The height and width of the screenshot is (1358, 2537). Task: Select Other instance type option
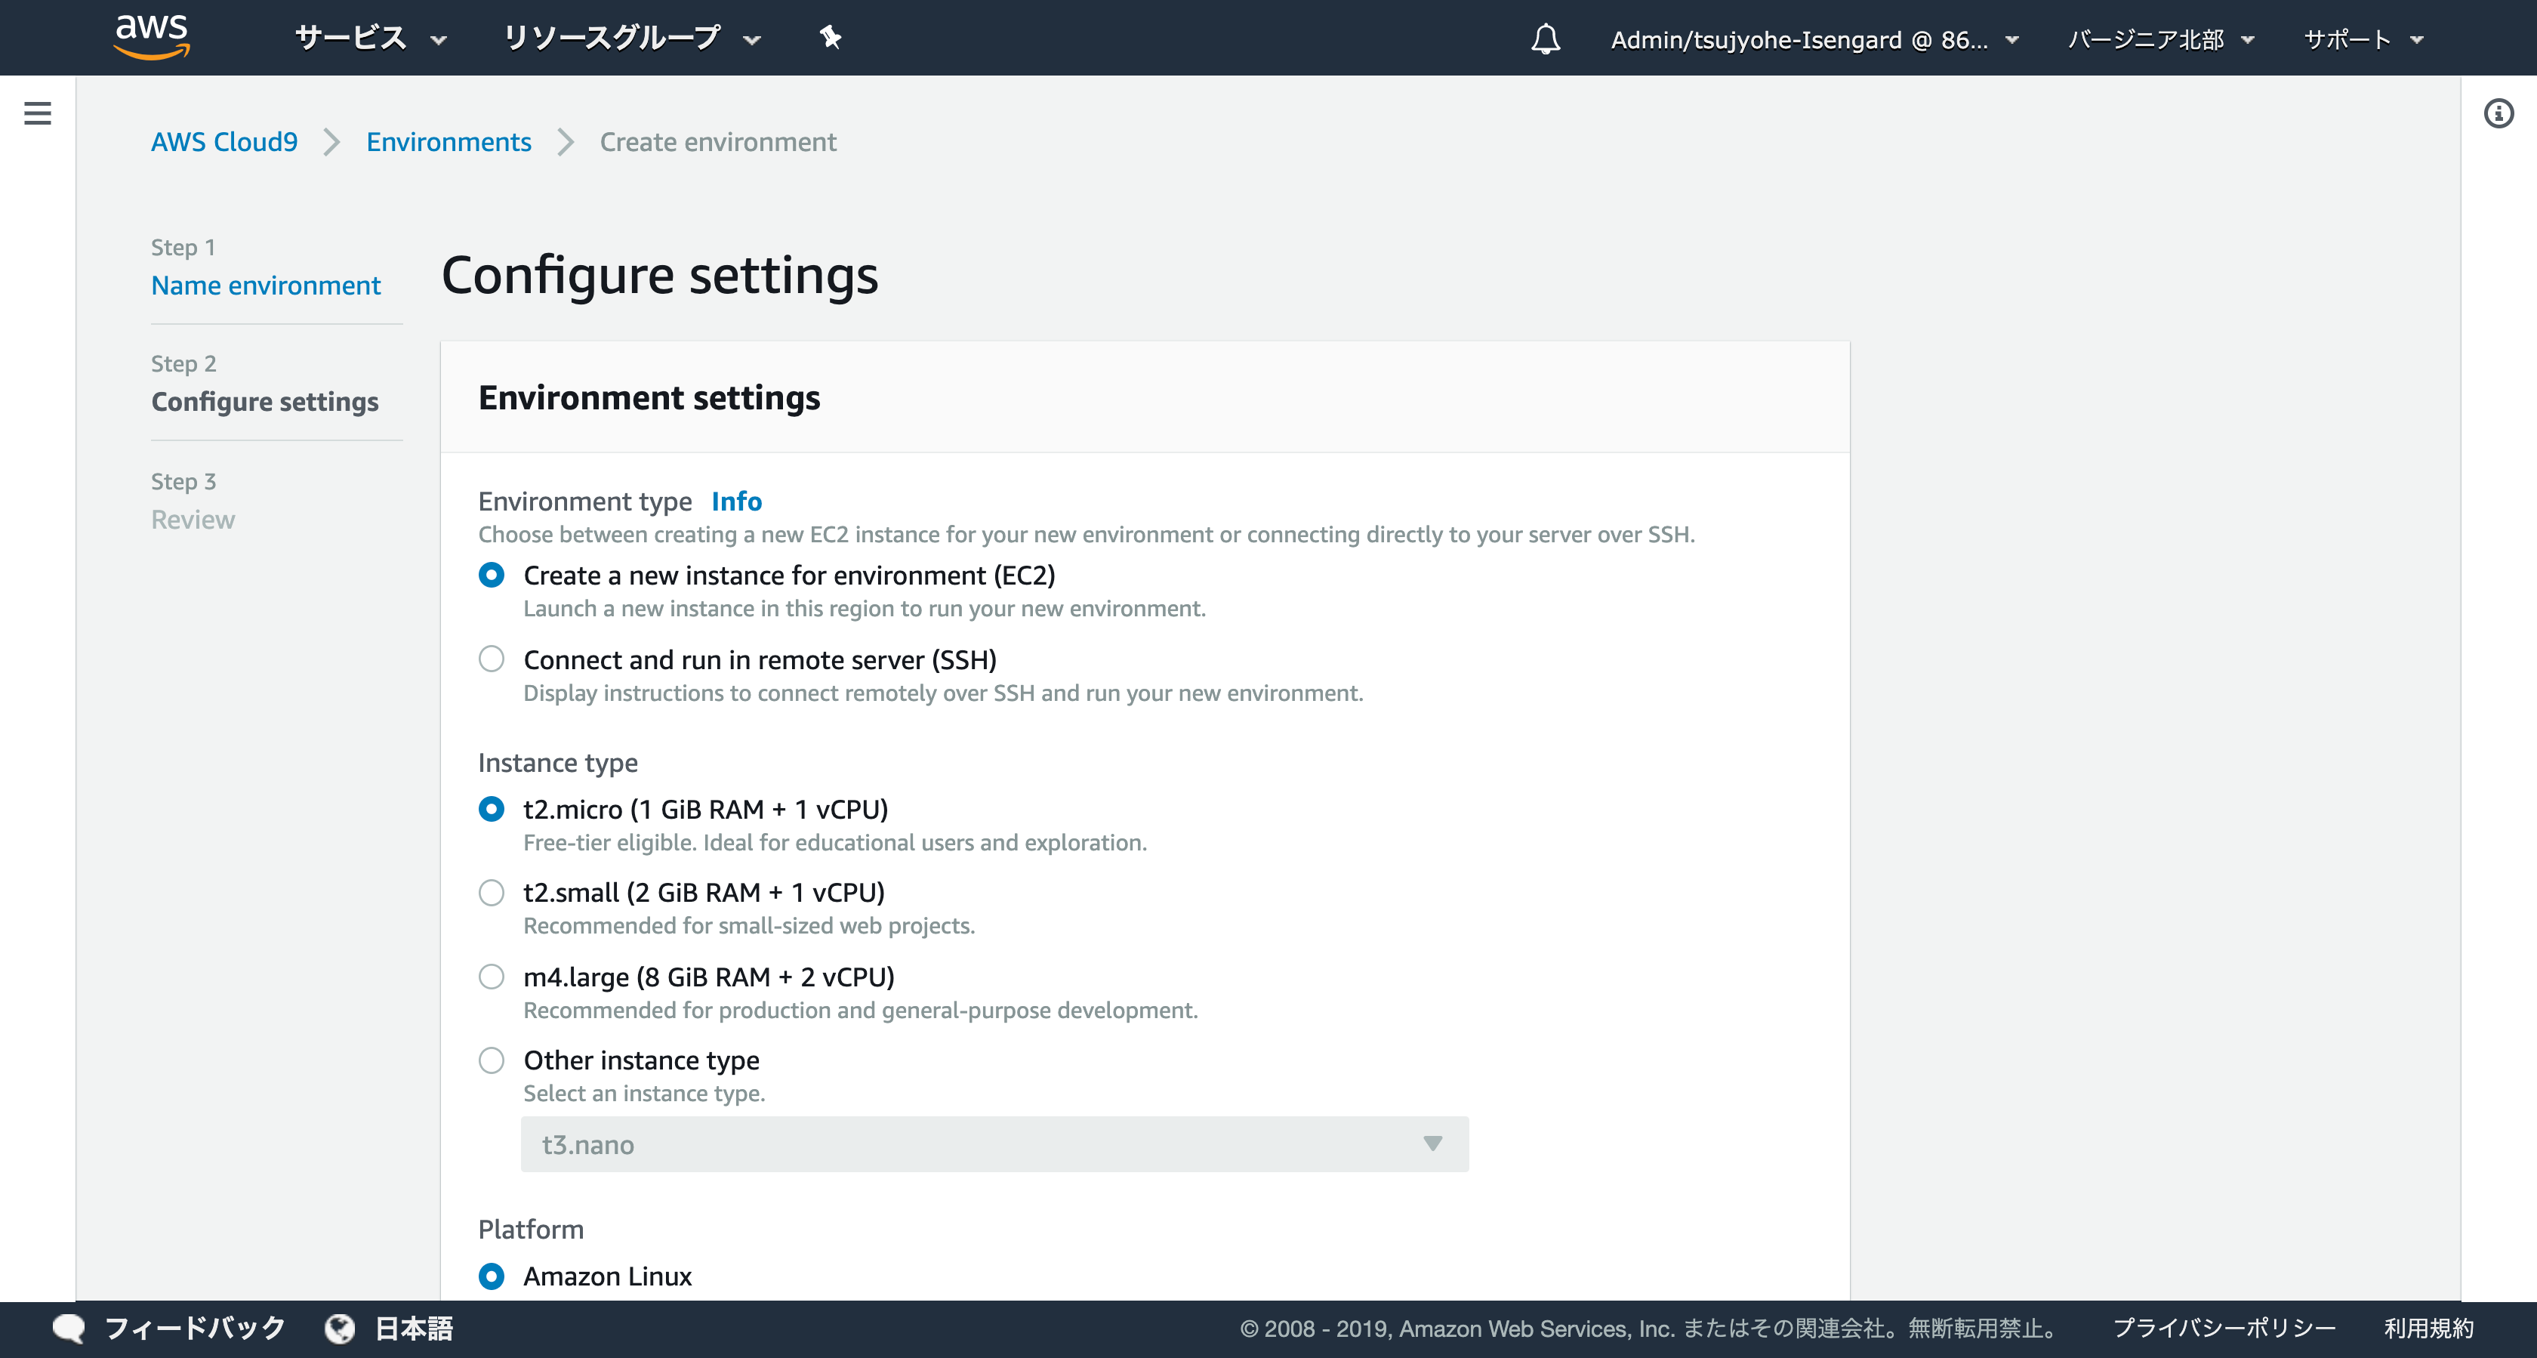click(492, 1060)
